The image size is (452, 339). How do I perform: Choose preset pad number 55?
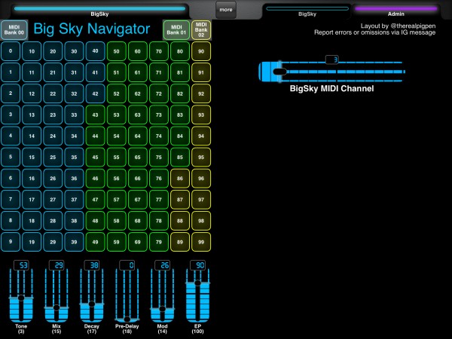[117, 157]
